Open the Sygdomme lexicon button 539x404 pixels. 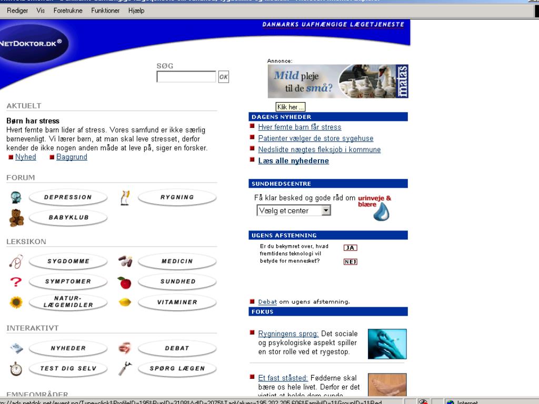tap(68, 261)
